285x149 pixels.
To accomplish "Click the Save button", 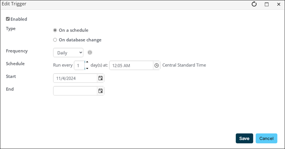I will pyautogui.click(x=244, y=138).
